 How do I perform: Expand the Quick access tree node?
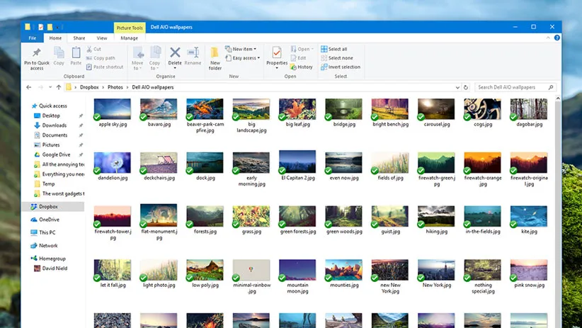click(x=26, y=106)
